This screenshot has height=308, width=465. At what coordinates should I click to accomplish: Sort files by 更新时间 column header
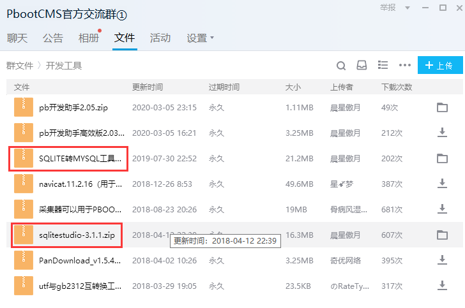coord(147,87)
